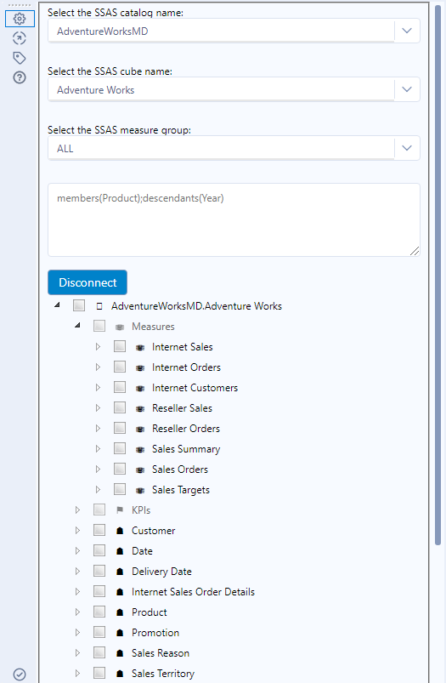Tick the Customer dimension checkbox
This screenshot has width=446, height=683.
pos(99,530)
